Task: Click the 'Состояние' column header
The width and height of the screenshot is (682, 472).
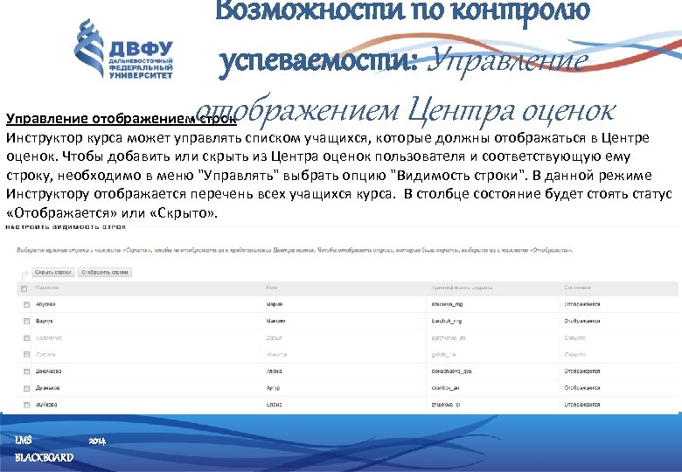Action: [578, 288]
